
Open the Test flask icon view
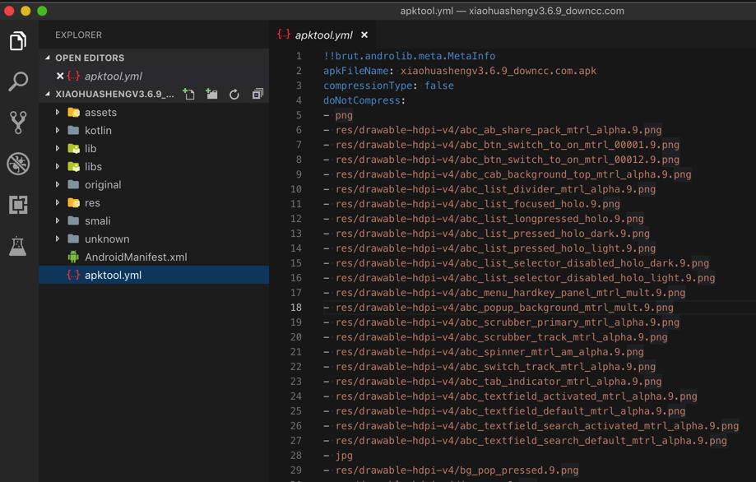click(18, 245)
